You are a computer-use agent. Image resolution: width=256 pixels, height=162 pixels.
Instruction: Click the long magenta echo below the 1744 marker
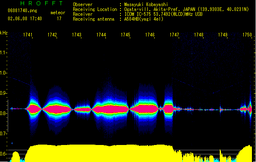[110, 109]
